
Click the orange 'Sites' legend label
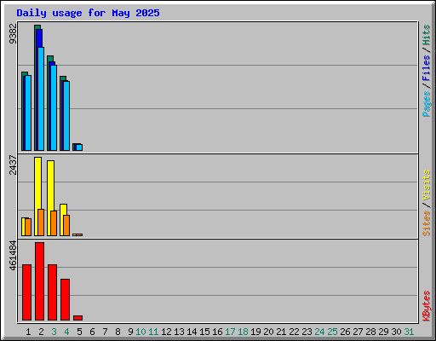(426, 223)
